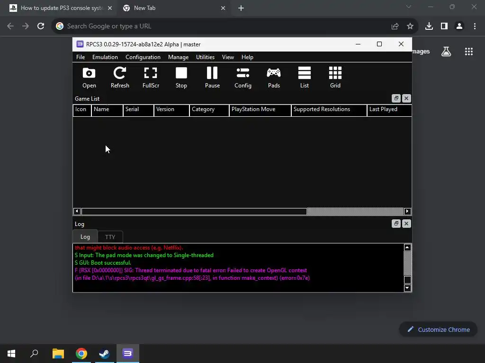Toggle Chrome side panel
The image size is (485, 363).
(x=444, y=26)
